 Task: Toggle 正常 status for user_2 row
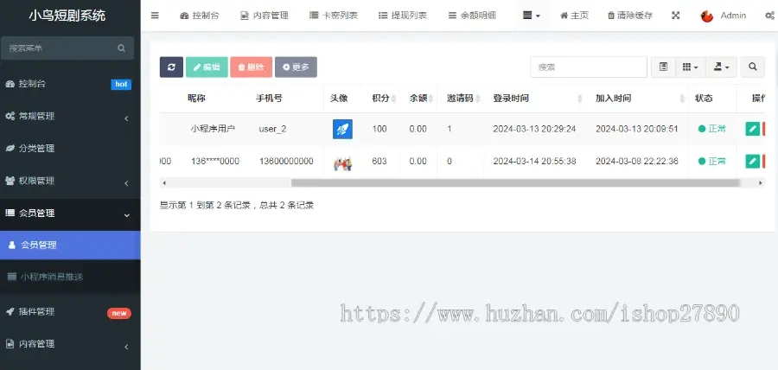click(x=712, y=129)
